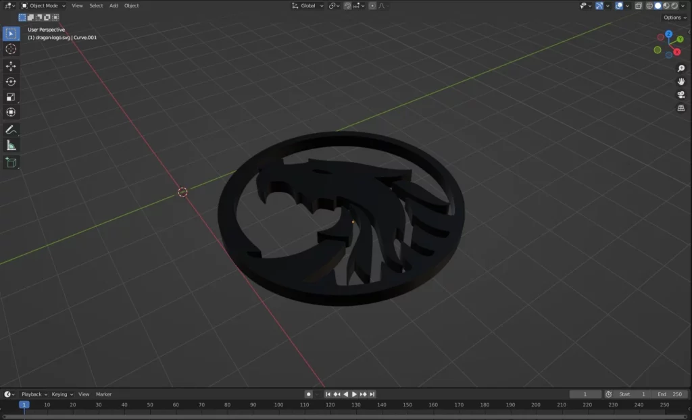The height and width of the screenshot is (420, 692).
Task: Open proportional editing falloff dropdown
Action: (384, 5)
